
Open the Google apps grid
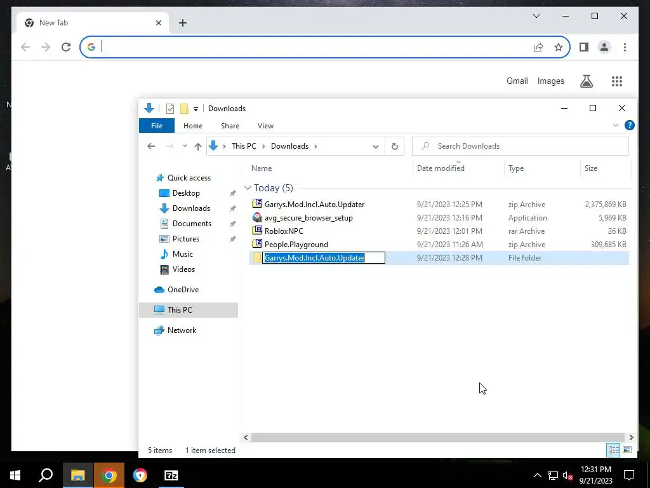click(617, 81)
